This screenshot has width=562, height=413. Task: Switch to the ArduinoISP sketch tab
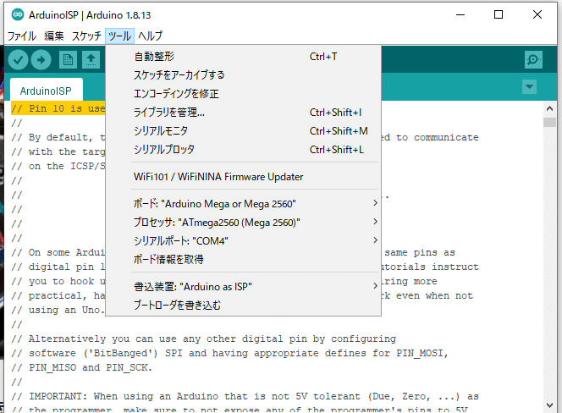pos(46,91)
